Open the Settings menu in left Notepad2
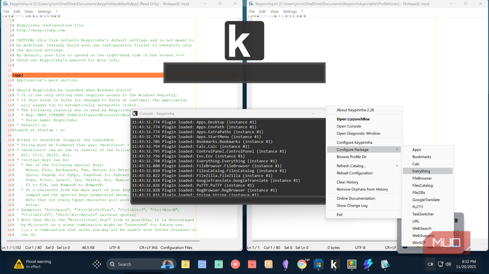 click(44, 11)
